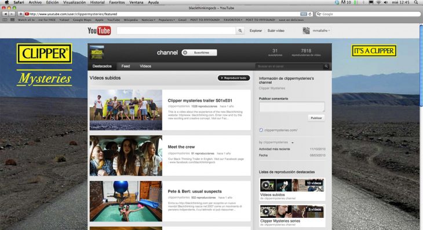This screenshot has height=230, width=423.
Task: Open Clipper mysteries trailer S01xE01 title
Action: point(200,101)
